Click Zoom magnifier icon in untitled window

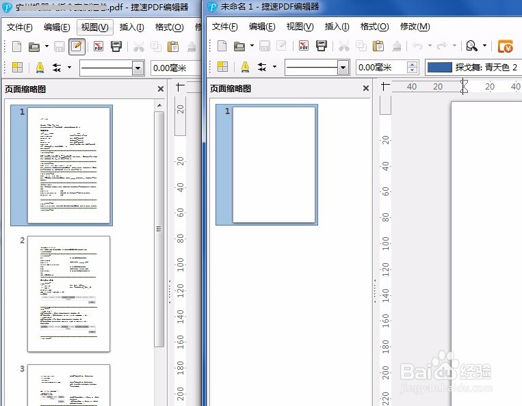(x=472, y=46)
